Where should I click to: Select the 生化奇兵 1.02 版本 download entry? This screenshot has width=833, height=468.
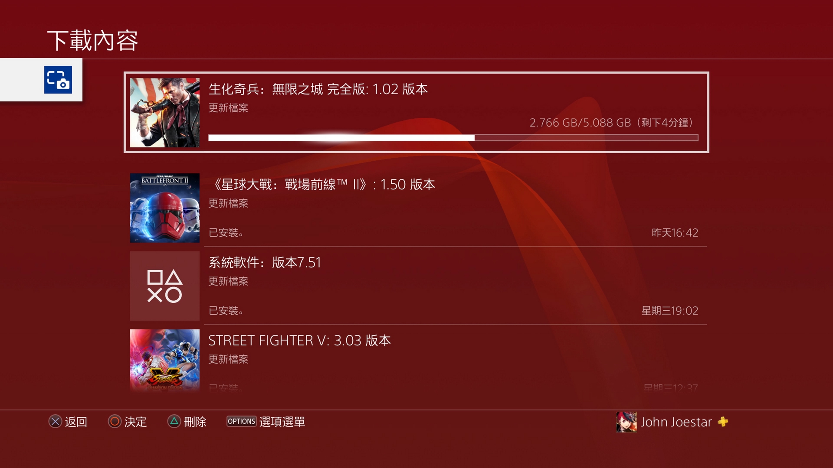(x=416, y=112)
